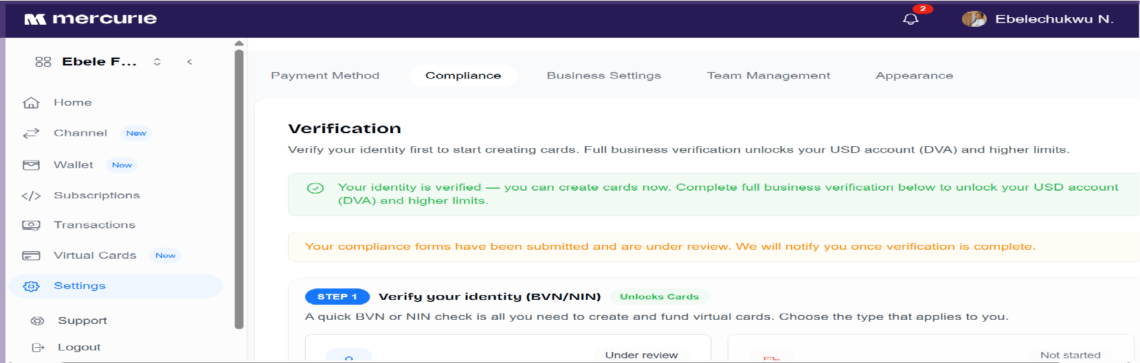This screenshot has width=1140, height=363.
Task: Click the 'Your identity is verified' message
Action: (728, 194)
